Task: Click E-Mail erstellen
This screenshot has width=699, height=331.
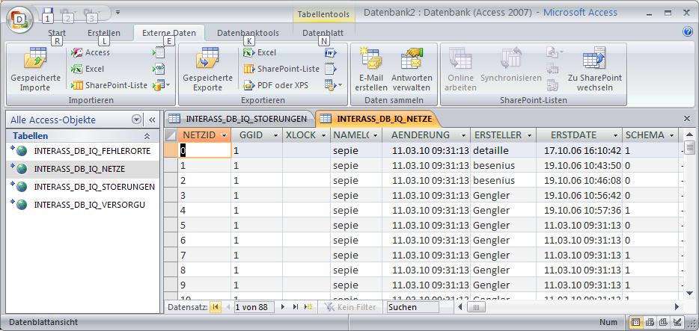Action: (x=371, y=69)
